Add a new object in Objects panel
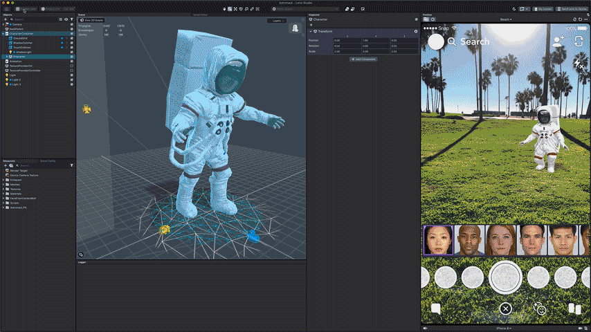 point(6,19)
